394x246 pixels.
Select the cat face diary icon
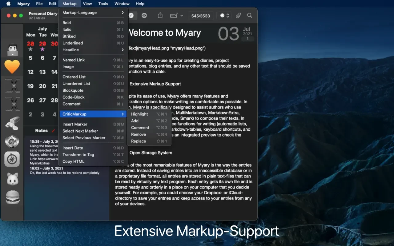[x=12, y=178]
